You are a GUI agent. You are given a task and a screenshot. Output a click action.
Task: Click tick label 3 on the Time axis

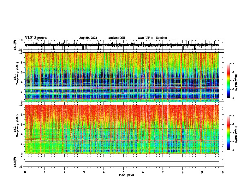[84, 172]
